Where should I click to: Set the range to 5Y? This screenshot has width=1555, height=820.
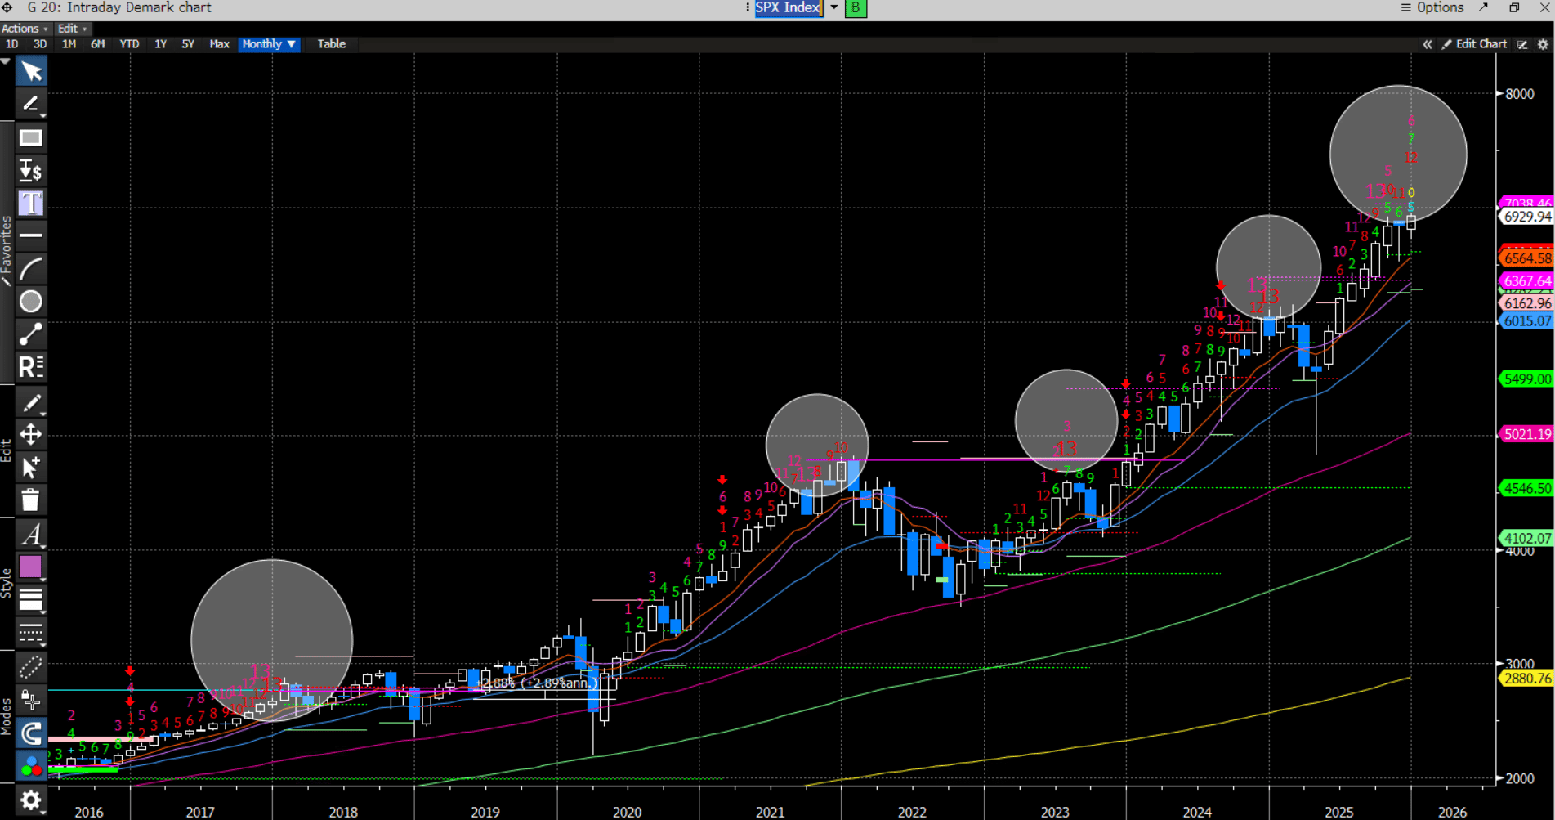(188, 44)
